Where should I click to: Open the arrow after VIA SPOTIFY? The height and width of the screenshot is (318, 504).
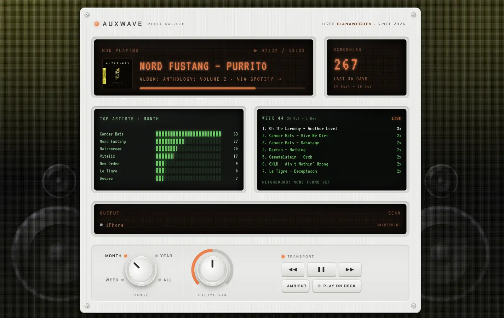pos(279,79)
